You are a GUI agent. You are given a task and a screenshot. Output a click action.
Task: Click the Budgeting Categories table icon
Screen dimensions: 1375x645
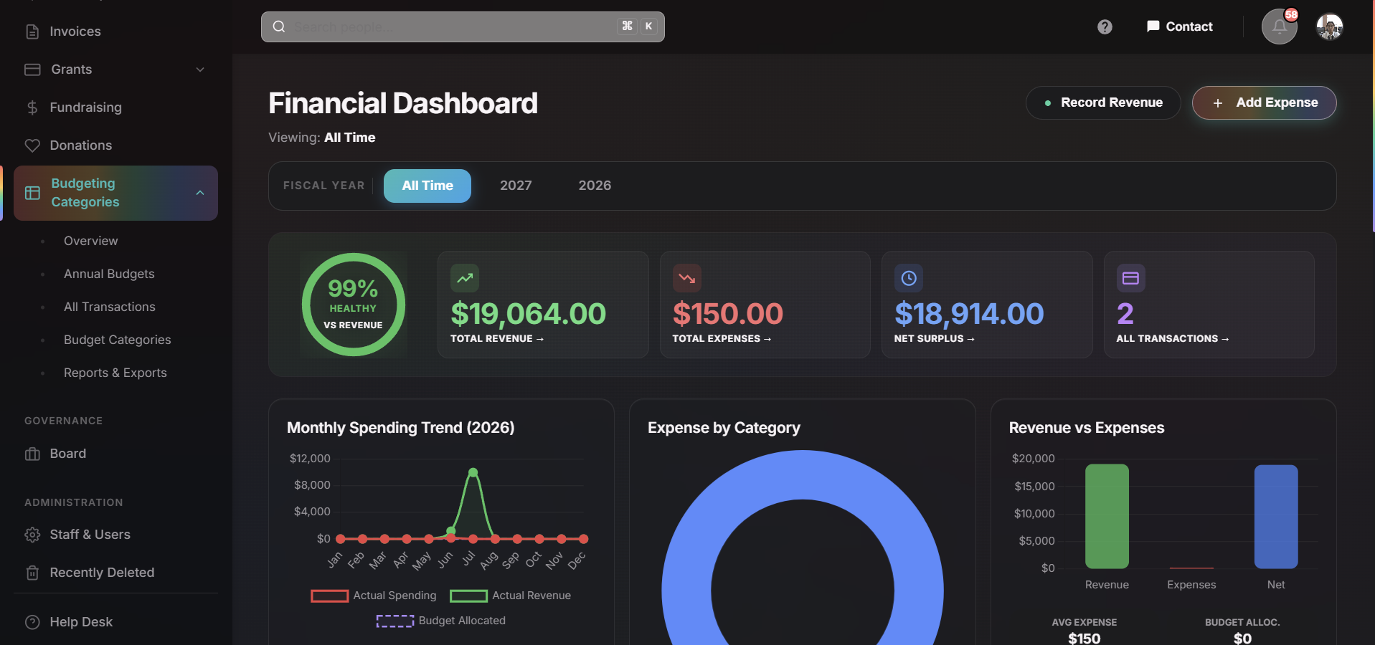[32, 193]
